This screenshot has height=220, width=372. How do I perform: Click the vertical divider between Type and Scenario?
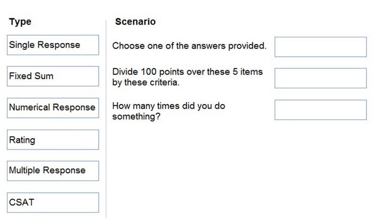tap(106, 119)
